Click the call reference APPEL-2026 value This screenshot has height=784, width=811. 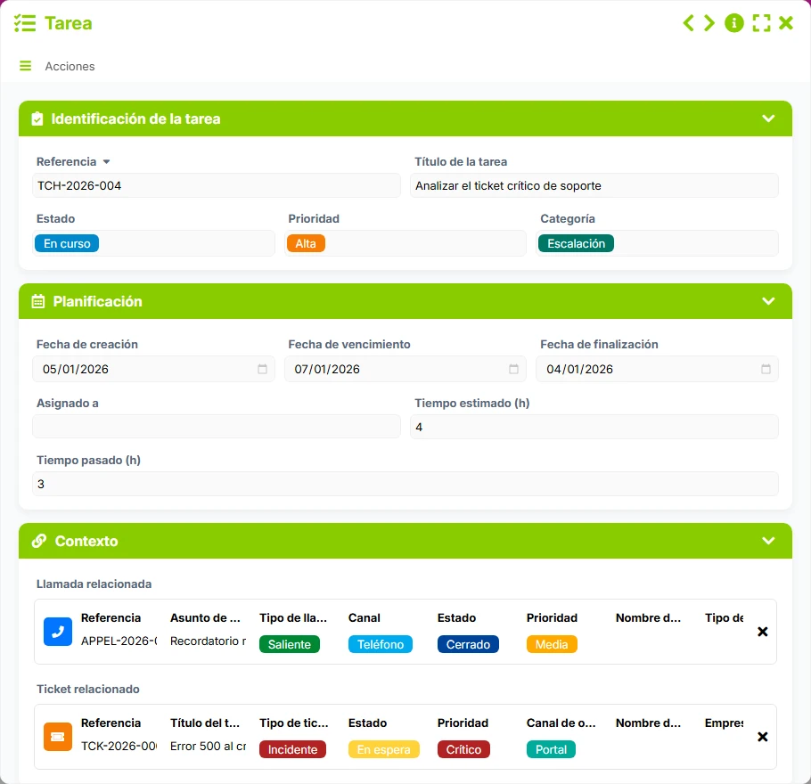pyautogui.click(x=119, y=641)
